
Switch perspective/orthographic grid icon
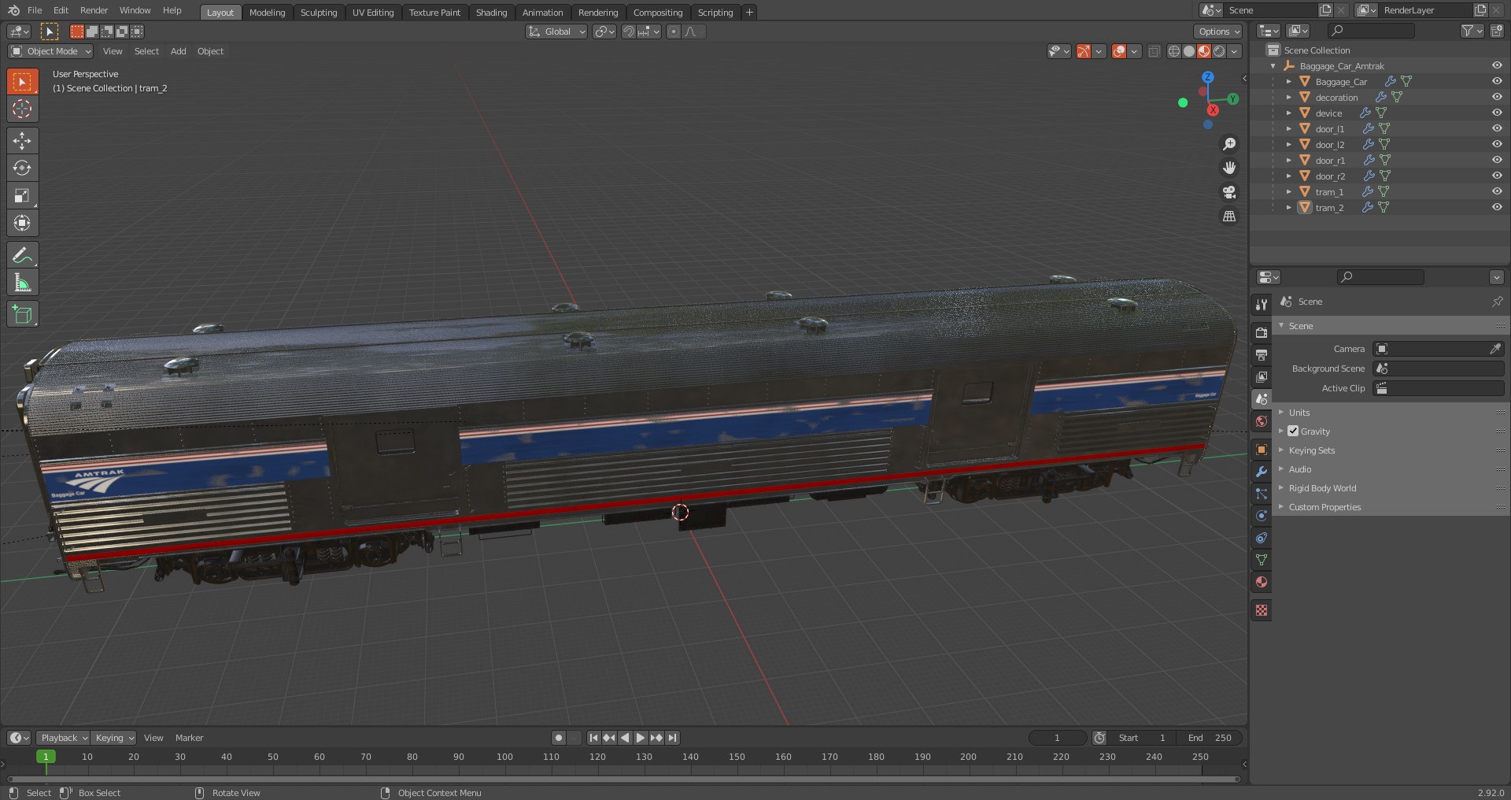click(1228, 216)
